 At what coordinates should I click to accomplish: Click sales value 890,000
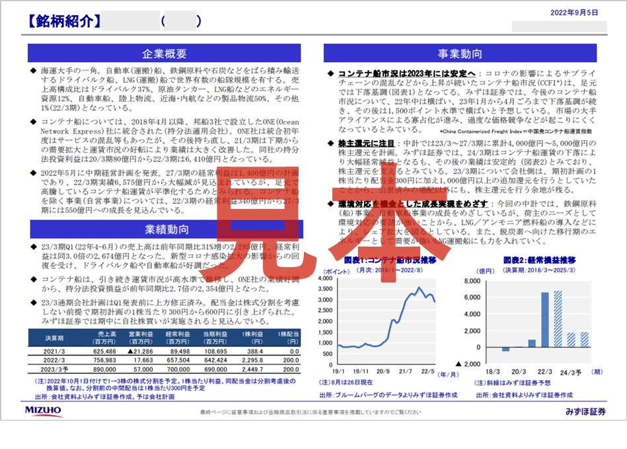pyautogui.click(x=104, y=370)
